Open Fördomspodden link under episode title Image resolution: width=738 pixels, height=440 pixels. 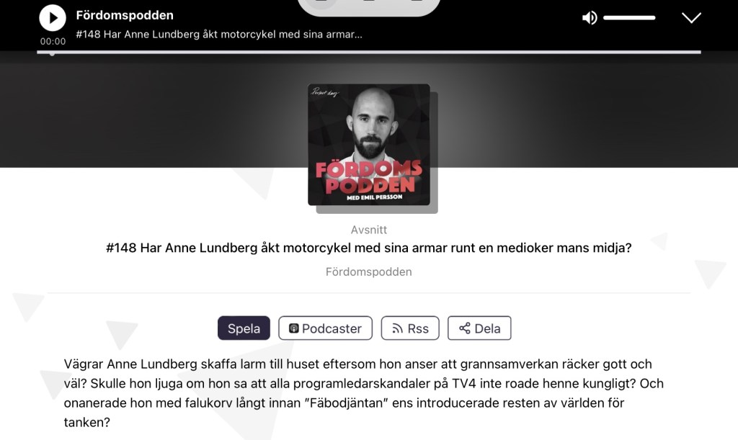point(368,271)
